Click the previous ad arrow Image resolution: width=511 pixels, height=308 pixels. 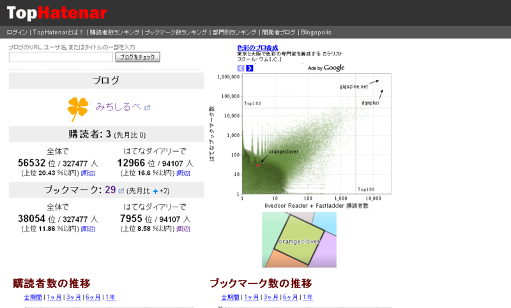click(x=241, y=68)
